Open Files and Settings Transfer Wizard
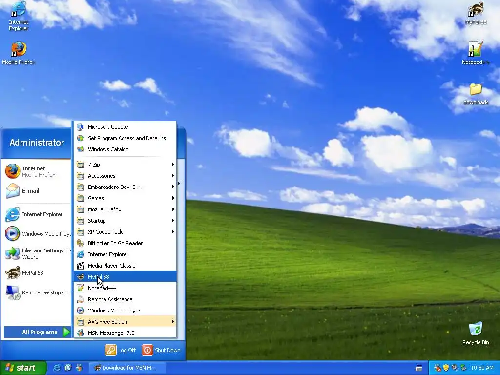Screen dimensions: 500x375 [x=37, y=253]
